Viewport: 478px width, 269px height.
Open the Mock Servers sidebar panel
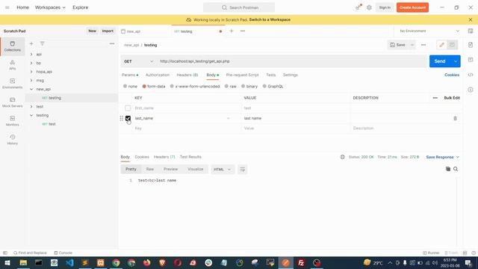[13, 102]
